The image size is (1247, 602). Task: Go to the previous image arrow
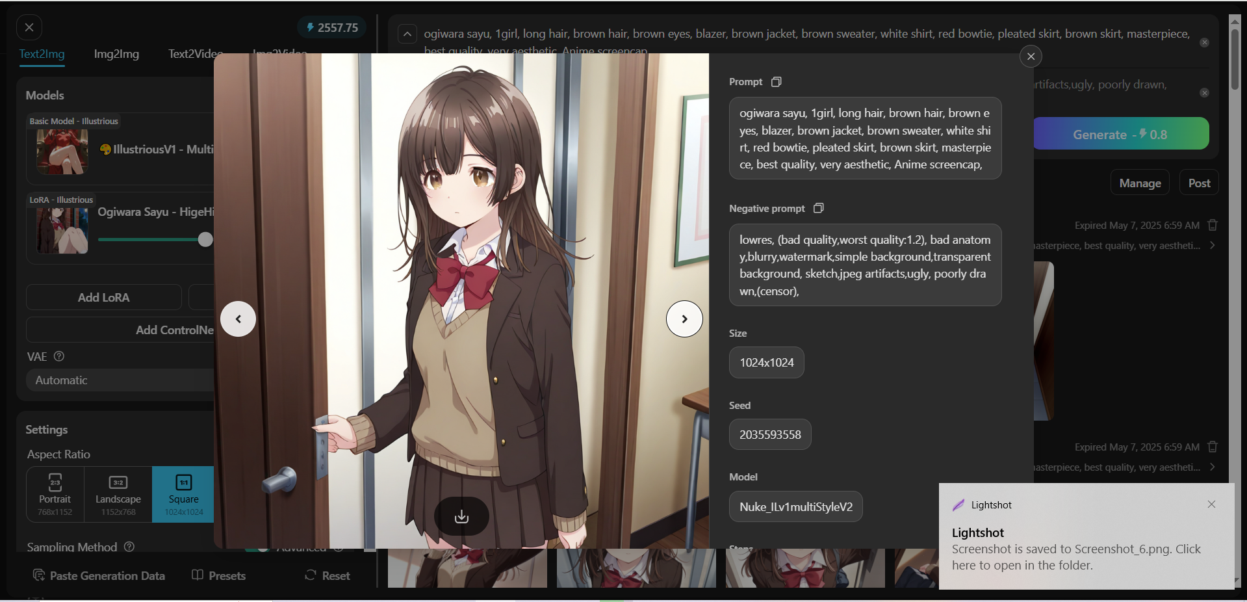(238, 319)
